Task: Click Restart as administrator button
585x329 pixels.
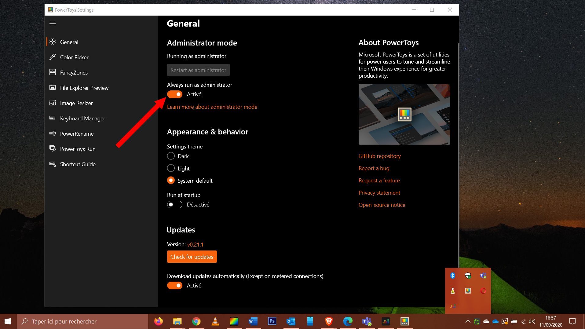Action: click(198, 70)
